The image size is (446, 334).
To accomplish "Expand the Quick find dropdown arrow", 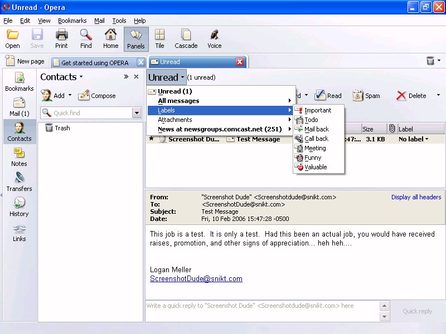I will coord(137,113).
